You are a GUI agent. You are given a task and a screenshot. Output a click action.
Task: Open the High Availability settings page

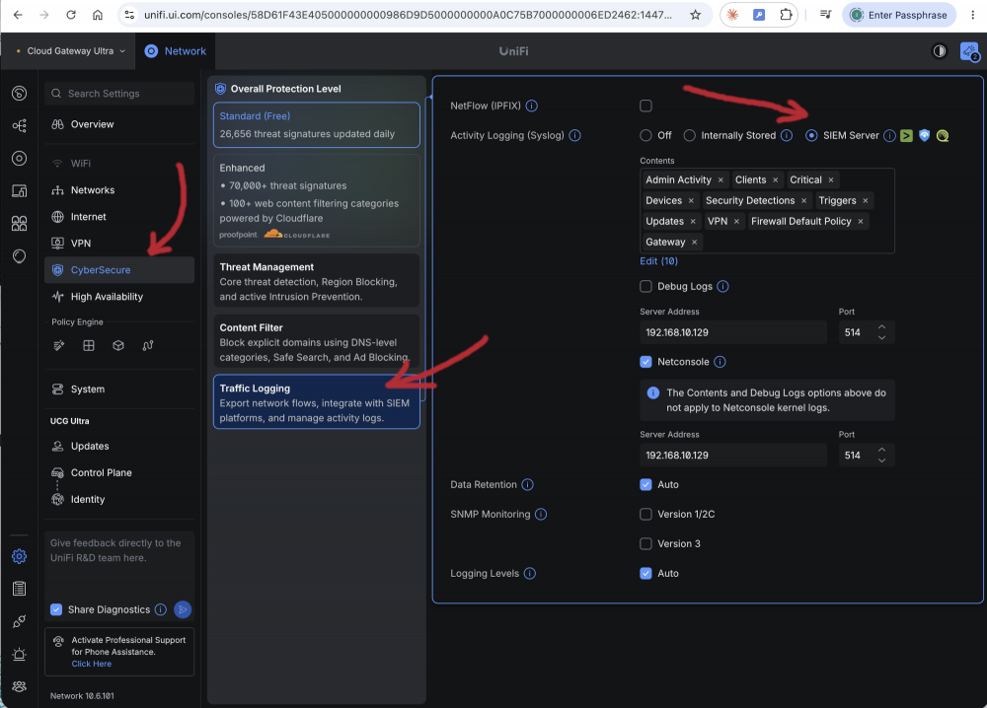point(119,297)
